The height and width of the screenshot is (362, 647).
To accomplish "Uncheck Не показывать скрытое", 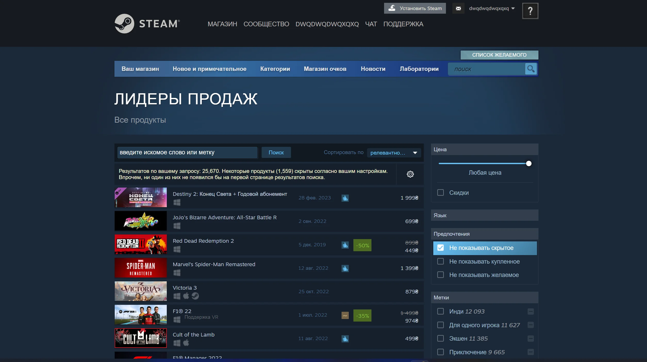I will (x=441, y=248).
